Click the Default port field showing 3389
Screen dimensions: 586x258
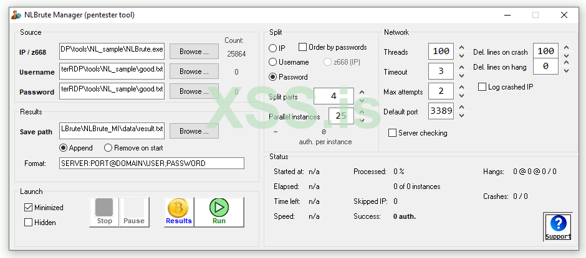point(441,111)
